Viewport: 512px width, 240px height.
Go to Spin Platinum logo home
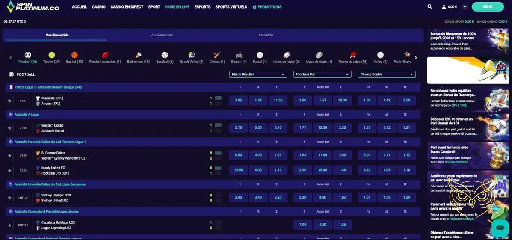(33, 6)
